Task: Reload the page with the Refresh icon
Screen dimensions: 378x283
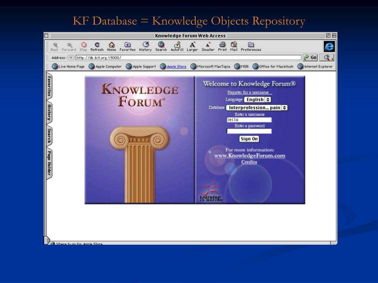Action: click(97, 47)
